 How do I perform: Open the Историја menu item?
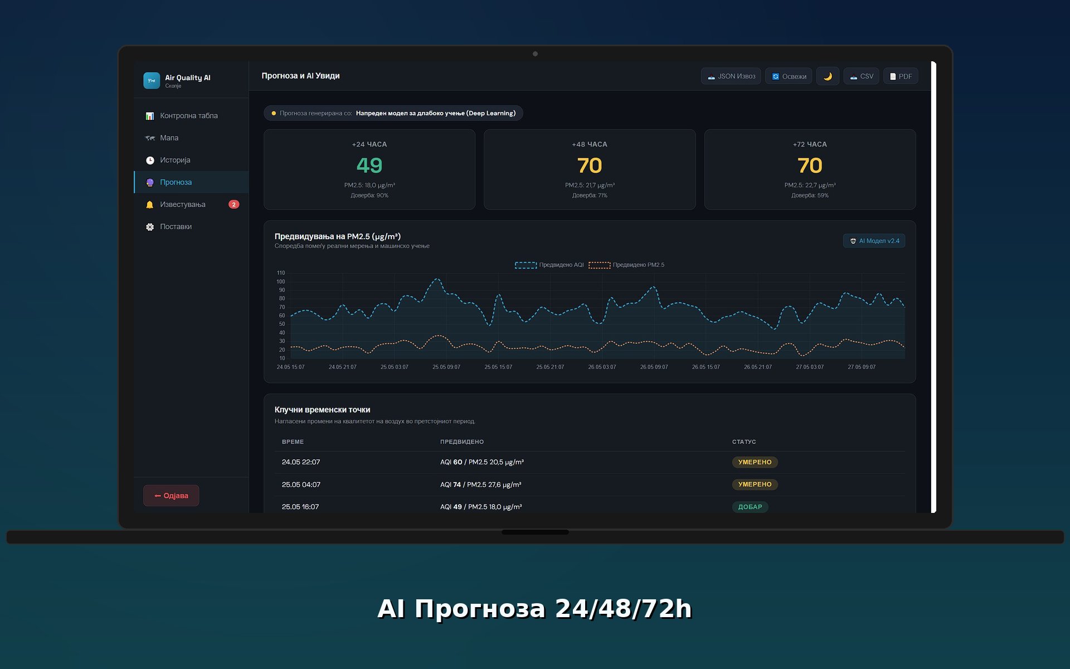pos(191,161)
